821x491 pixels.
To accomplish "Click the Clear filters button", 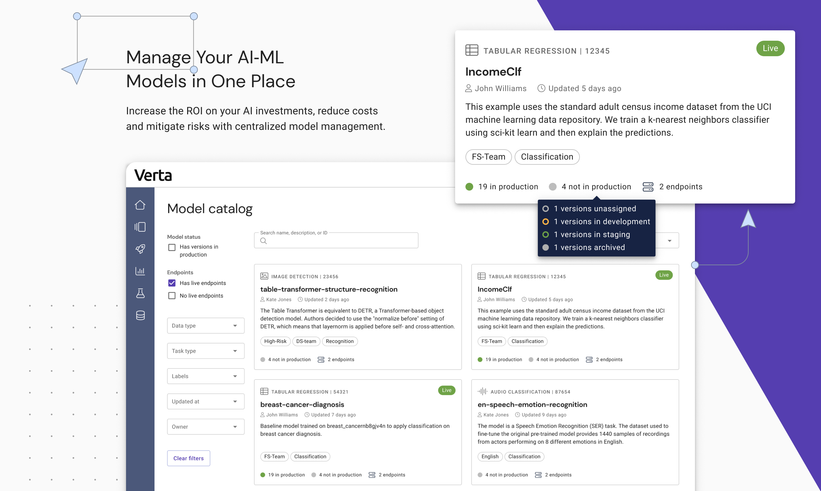I will tap(188, 458).
